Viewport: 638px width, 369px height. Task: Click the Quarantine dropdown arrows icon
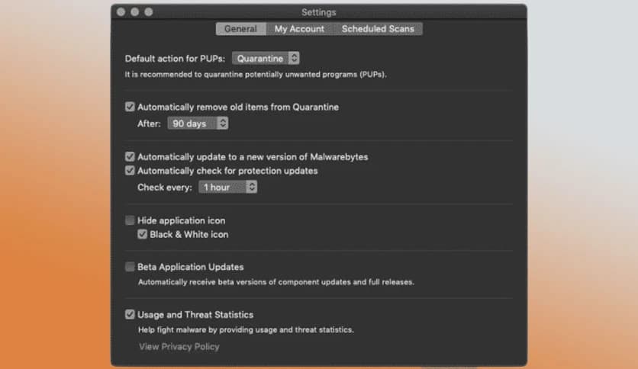(295, 58)
